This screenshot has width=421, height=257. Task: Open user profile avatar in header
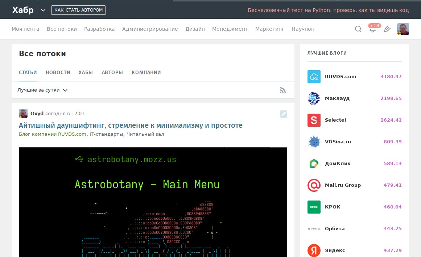pos(403,29)
